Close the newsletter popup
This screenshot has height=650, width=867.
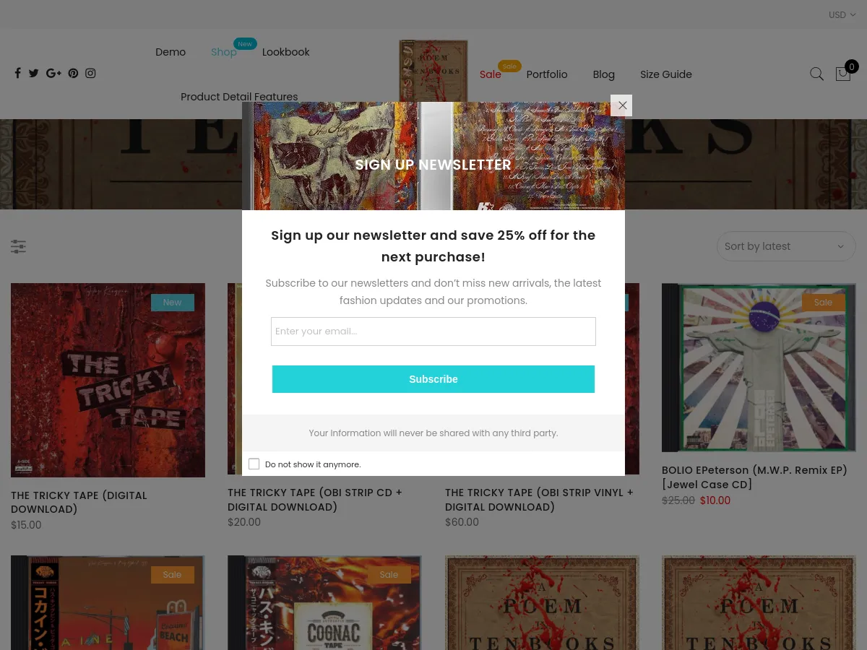[622, 105]
